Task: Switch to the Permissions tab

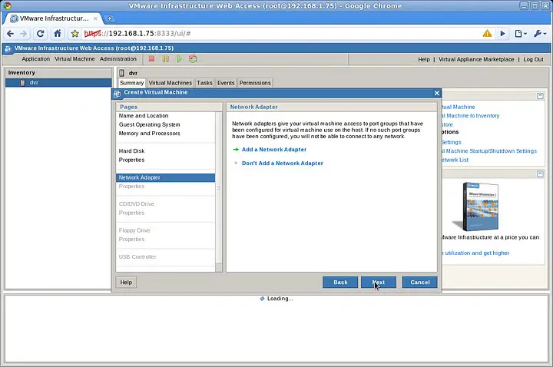Action: 255,83
